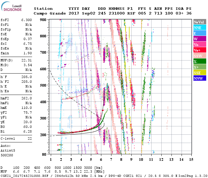The width and height of the screenshot is (208, 178).
Task: Click the Campo Grande station name
Action: click(x=50, y=13)
